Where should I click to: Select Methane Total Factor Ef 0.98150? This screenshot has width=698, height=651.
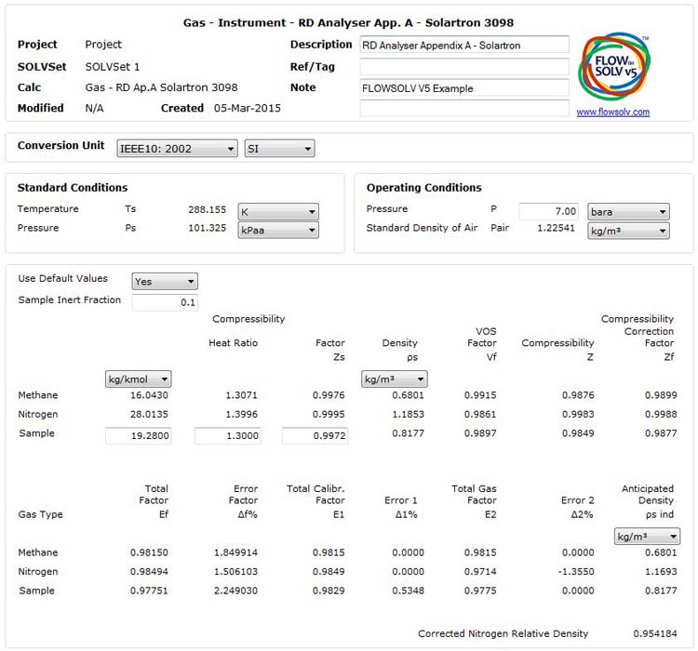point(149,552)
